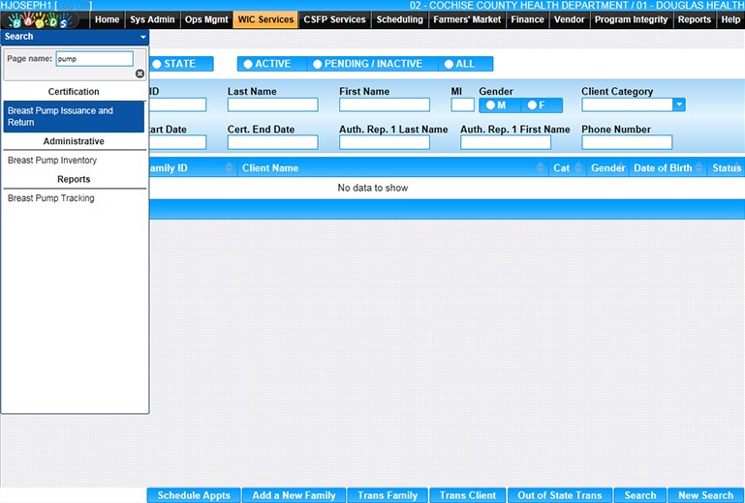Open the Client Category dropdown
745x503 pixels.
click(x=679, y=105)
